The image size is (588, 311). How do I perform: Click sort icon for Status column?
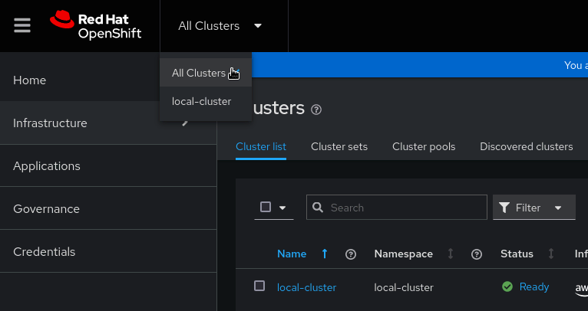[550, 254]
